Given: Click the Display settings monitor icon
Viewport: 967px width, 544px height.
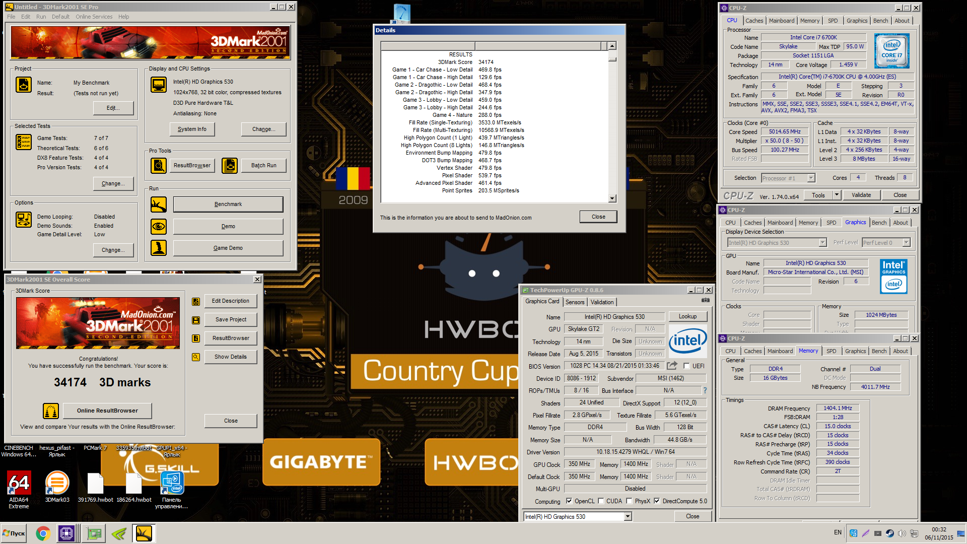Looking at the screenshot, I should 159,85.
